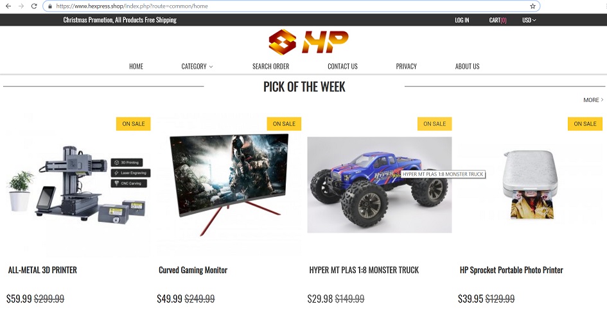Screen dimensions: 607x311
Task: Click the browser back arrow
Action: pos(8,6)
